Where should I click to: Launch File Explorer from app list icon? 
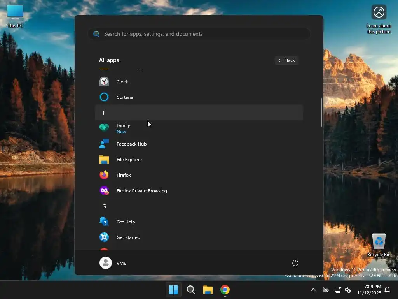point(104,159)
